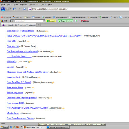Expand the AVG search box dropdown arrow
This screenshot has width=129, height=129.
click(x=44, y=21)
